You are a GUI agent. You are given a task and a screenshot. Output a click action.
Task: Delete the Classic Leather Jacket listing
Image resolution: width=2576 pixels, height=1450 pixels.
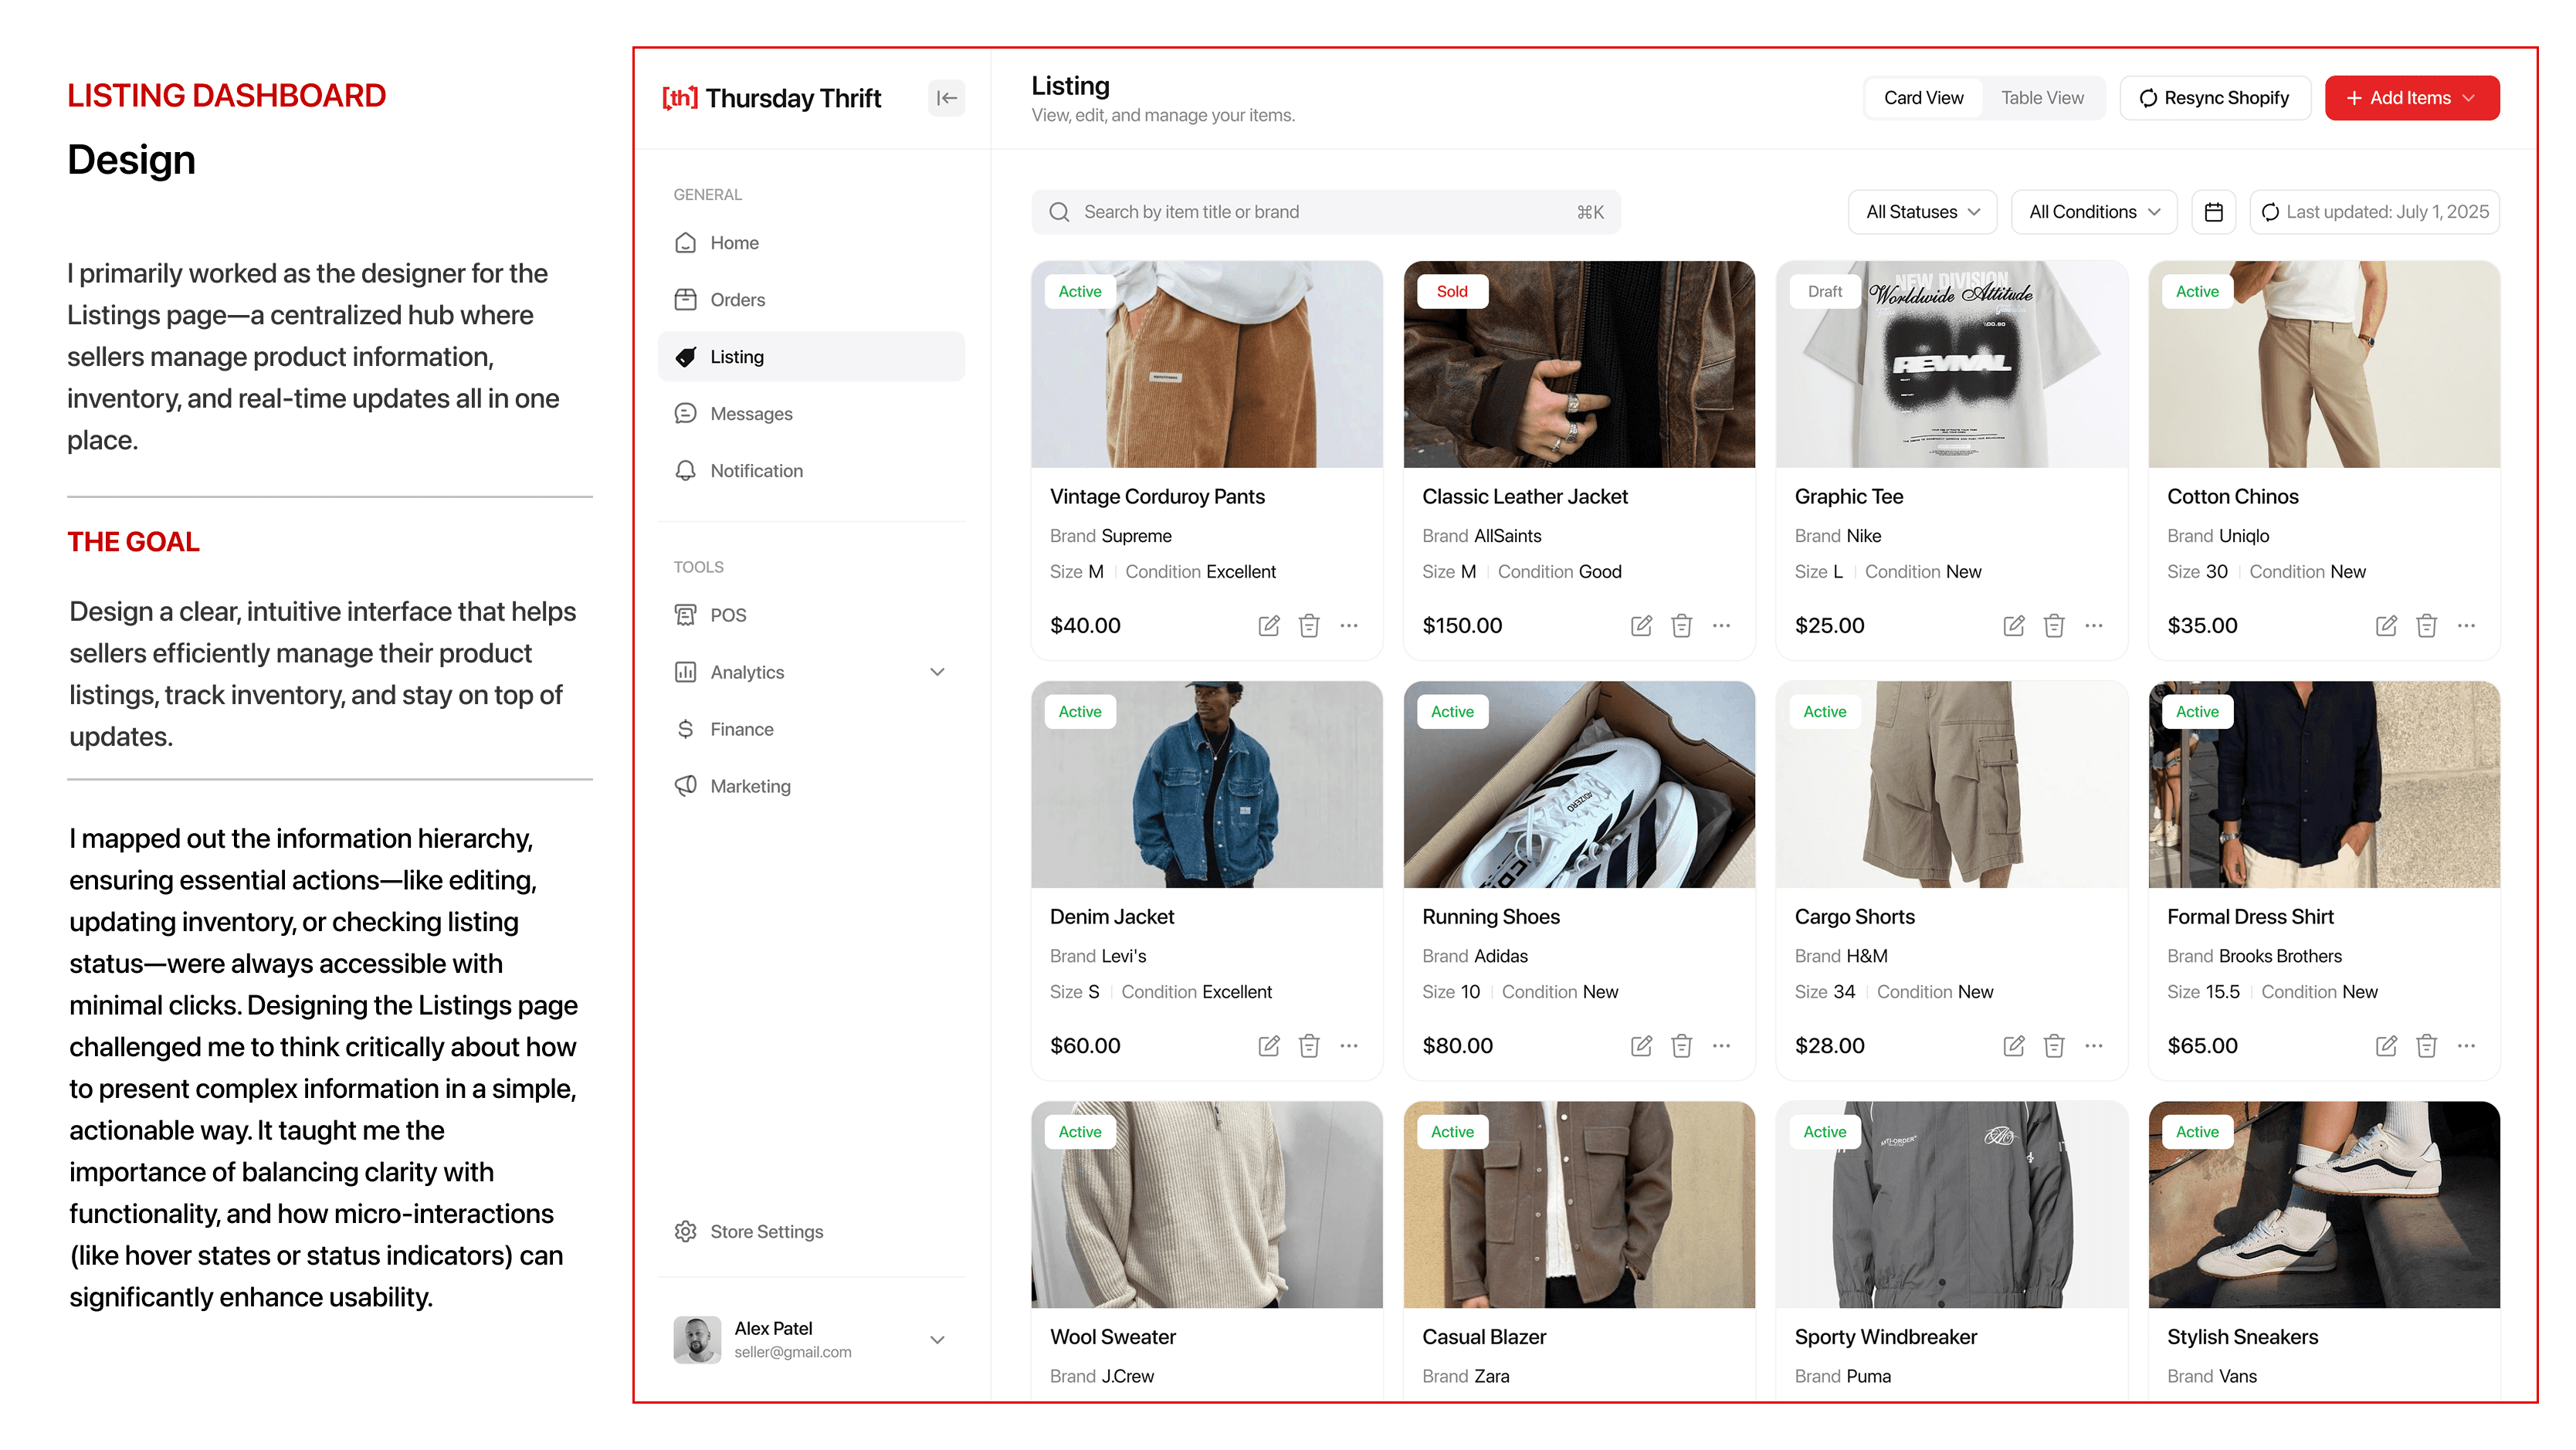(x=1681, y=626)
